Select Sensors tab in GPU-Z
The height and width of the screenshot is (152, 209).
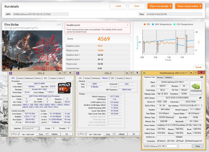click(x=160, y=77)
